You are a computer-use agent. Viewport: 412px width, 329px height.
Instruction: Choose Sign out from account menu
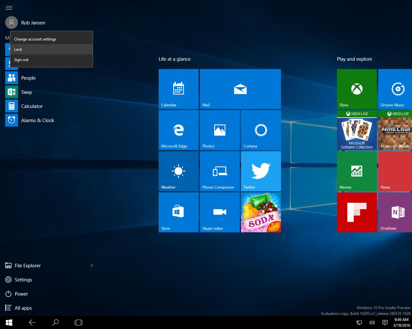click(51, 60)
